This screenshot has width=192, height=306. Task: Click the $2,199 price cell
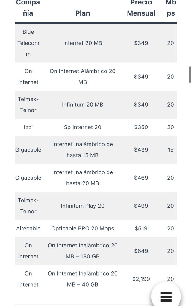[141, 279]
